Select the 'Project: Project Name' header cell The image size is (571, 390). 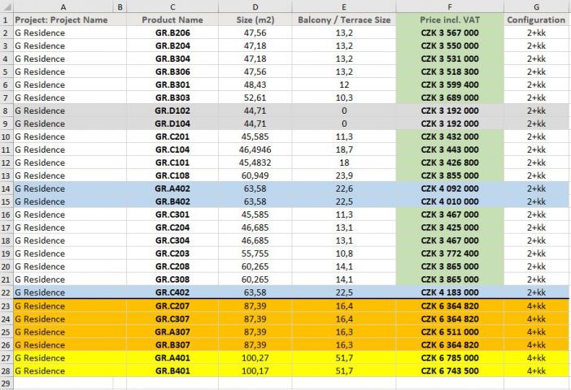63,19
